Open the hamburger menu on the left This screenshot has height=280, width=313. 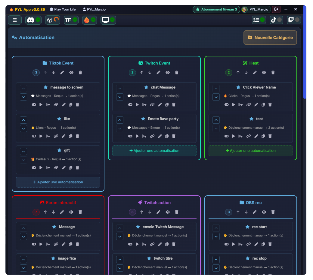pyautogui.click(x=14, y=20)
